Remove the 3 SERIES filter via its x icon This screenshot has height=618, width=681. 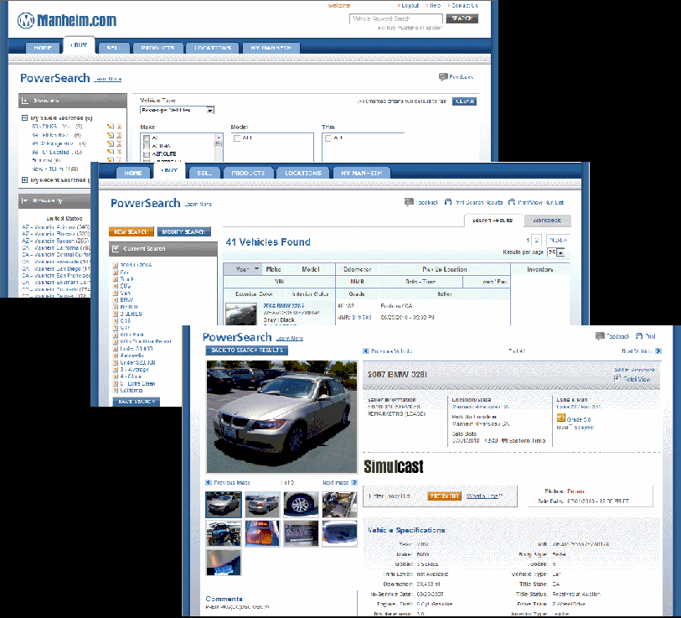[x=116, y=314]
